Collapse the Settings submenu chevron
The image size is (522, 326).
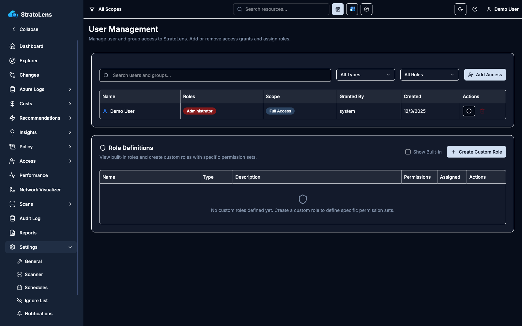pos(70,247)
